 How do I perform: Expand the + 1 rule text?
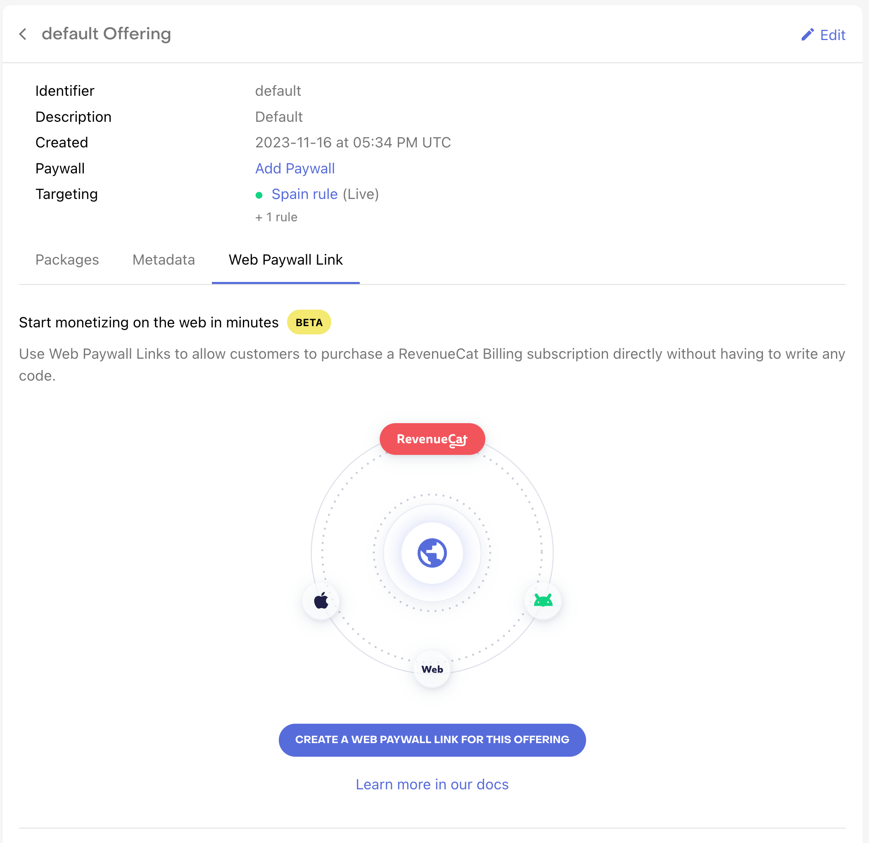tap(276, 217)
